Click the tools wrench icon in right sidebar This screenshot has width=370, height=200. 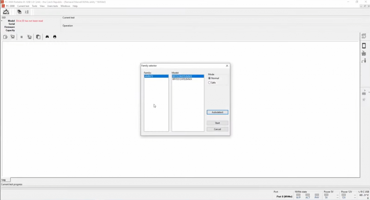364,99
